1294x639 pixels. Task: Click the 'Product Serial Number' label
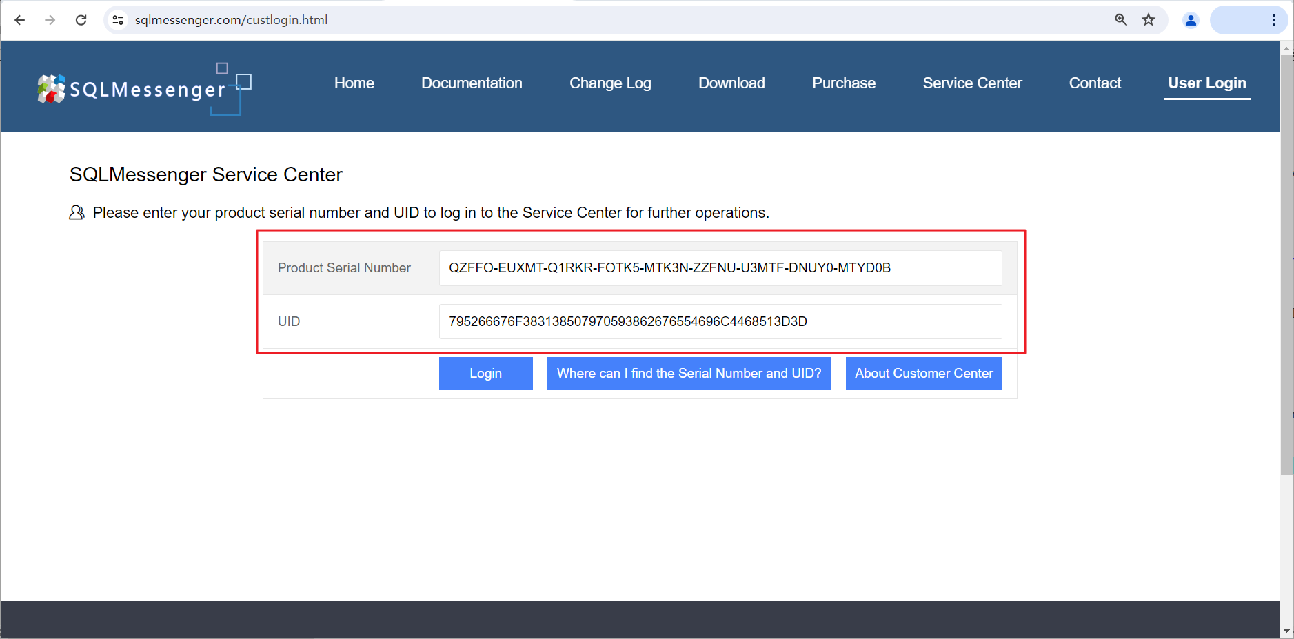coord(344,267)
